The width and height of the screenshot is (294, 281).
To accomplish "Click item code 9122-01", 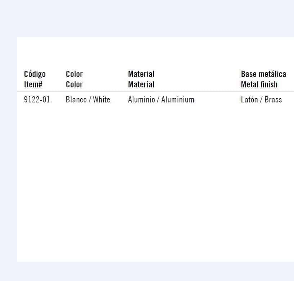I will click(37, 100).
